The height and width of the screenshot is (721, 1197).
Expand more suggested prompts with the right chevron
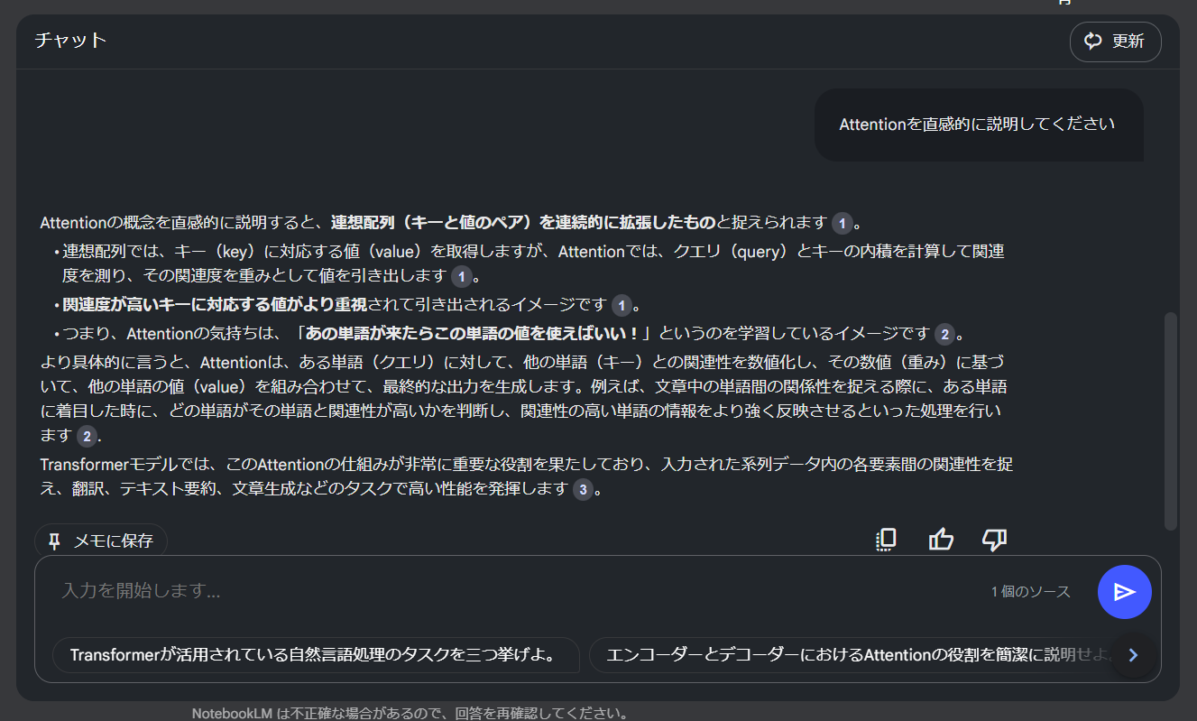(x=1133, y=654)
